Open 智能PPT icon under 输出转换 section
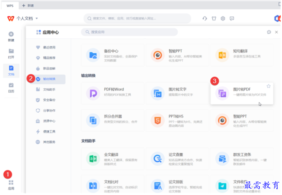 tap(222, 120)
